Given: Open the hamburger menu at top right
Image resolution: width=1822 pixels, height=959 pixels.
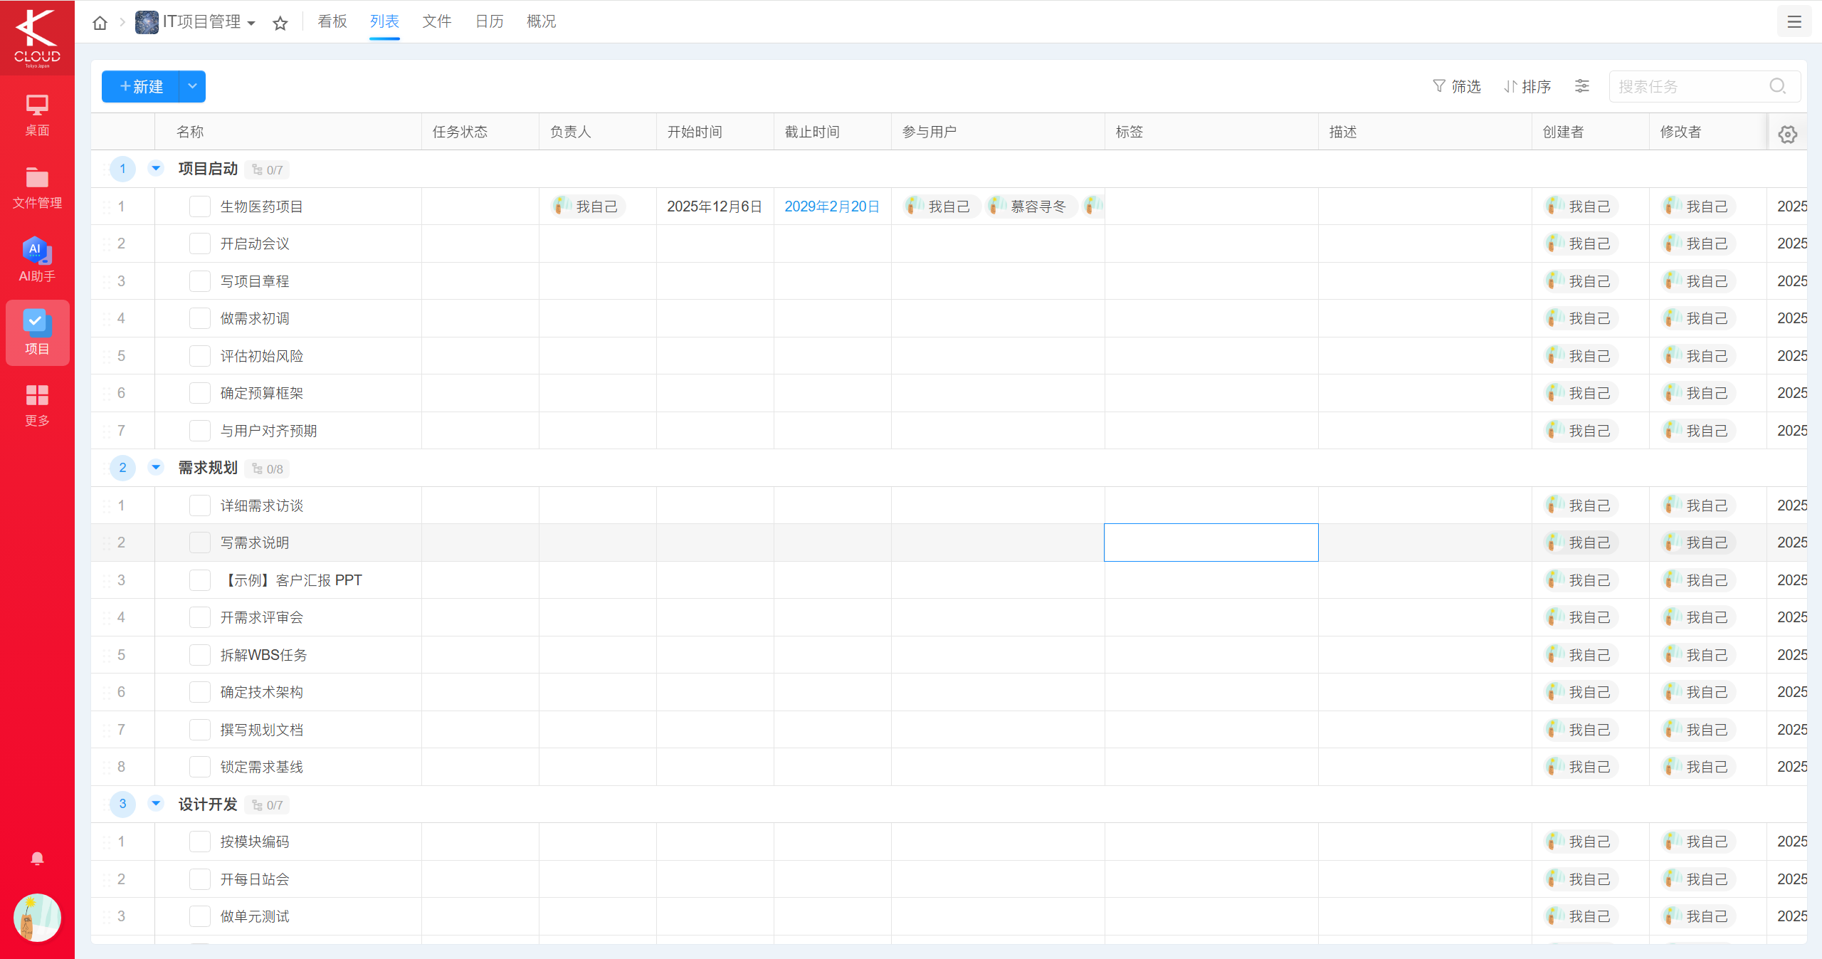Looking at the screenshot, I should [1794, 22].
